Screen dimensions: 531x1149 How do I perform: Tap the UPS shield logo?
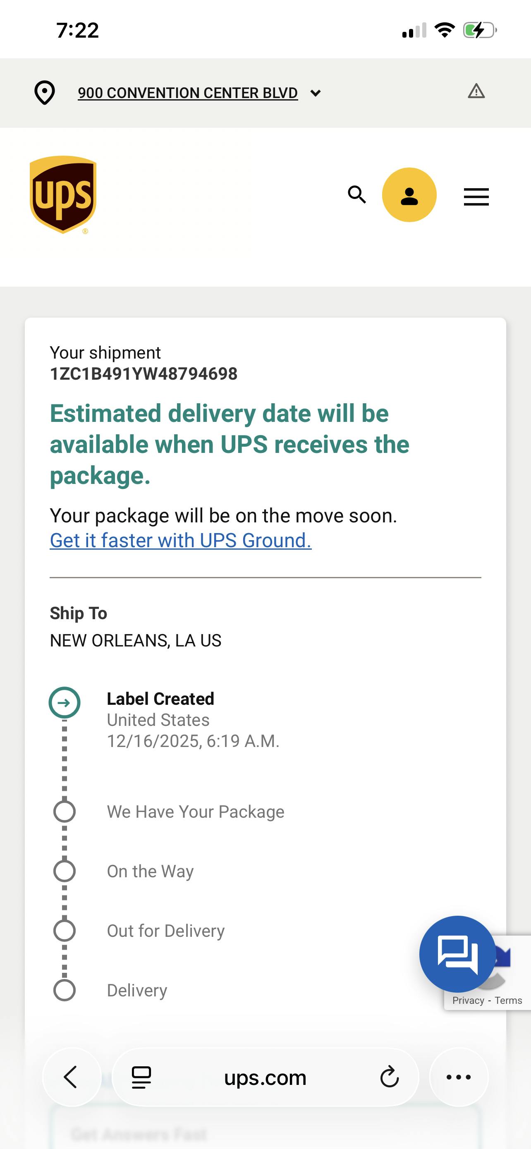(63, 194)
